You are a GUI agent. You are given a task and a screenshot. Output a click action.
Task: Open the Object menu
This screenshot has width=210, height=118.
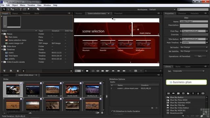[x=15, y=5]
